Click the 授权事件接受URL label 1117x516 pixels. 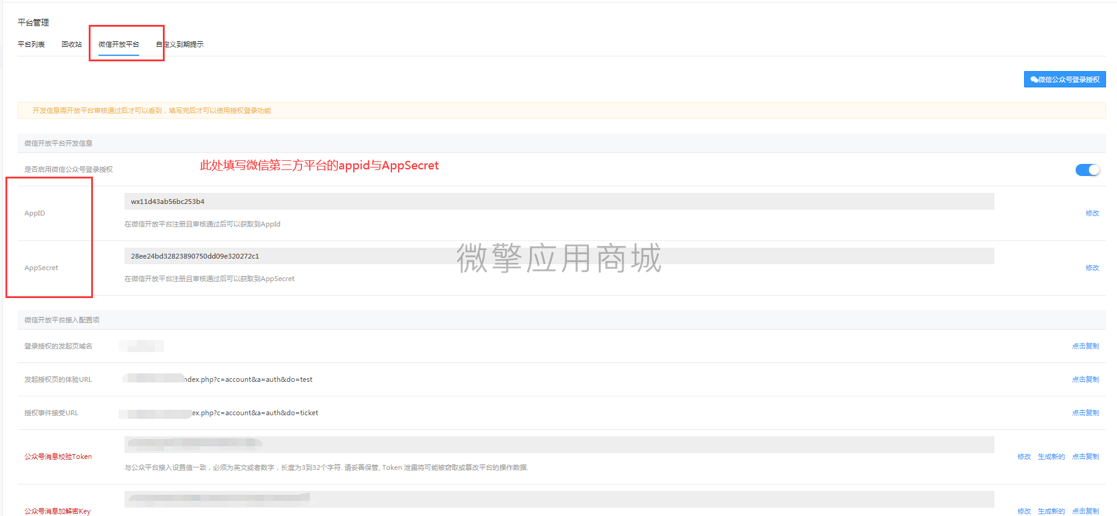pos(52,413)
